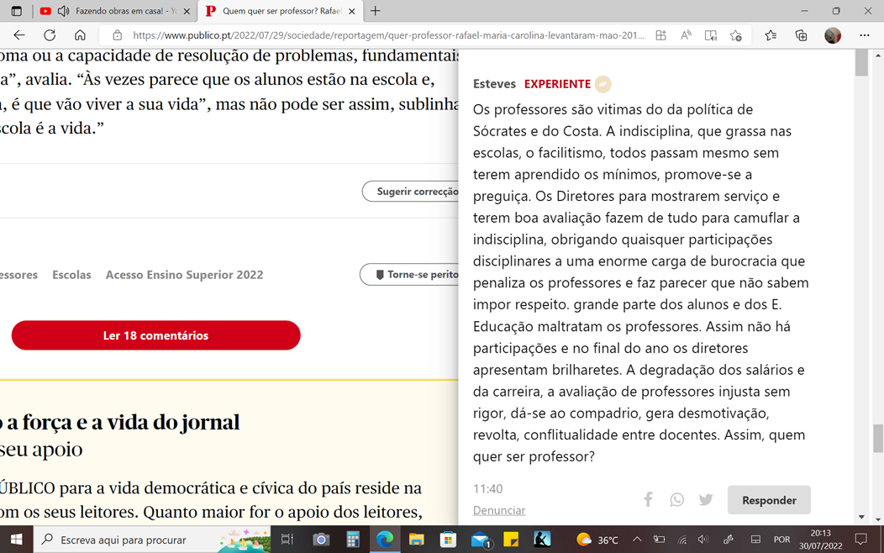The width and height of the screenshot is (884, 553).
Task: Click comments panel scroll down arrow
Action: point(861,517)
